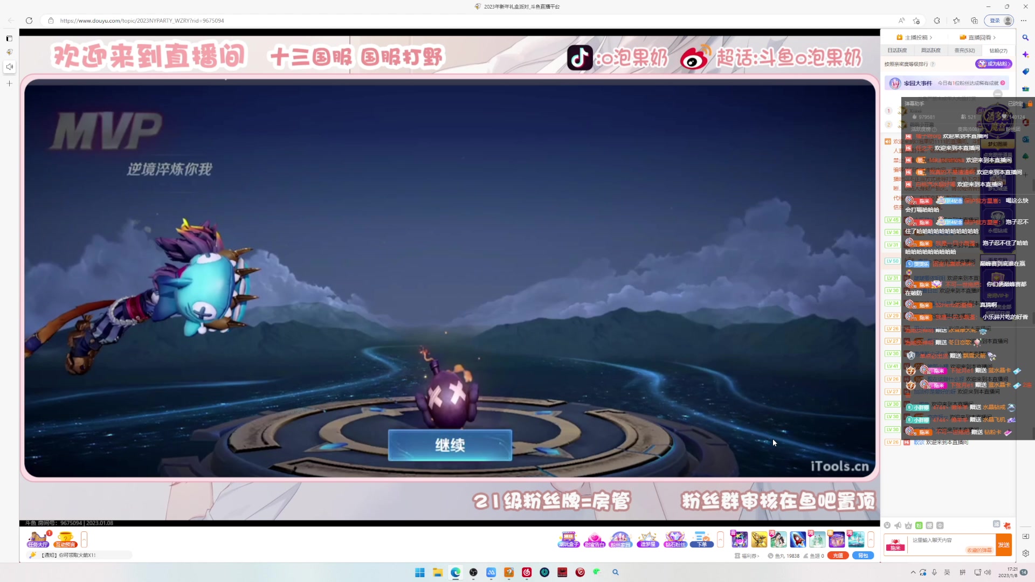Image resolution: width=1035 pixels, height=582 pixels.
Task: Open Edge vertical tabs panel icon
Action: click(x=9, y=38)
